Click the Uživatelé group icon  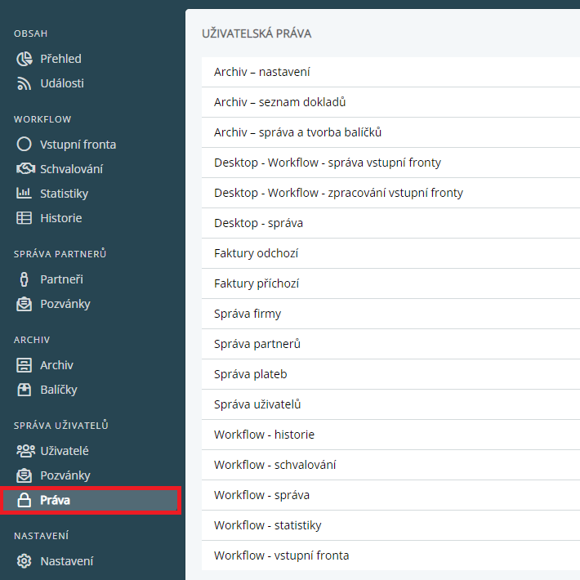(x=25, y=451)
